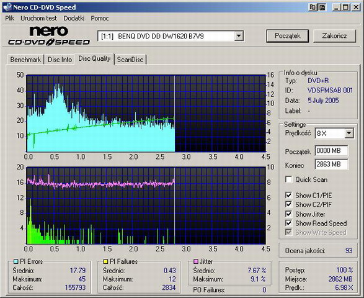The image size is (364, 298).
Task: Open the Dodatki menu
Action: tap(74, 18)
